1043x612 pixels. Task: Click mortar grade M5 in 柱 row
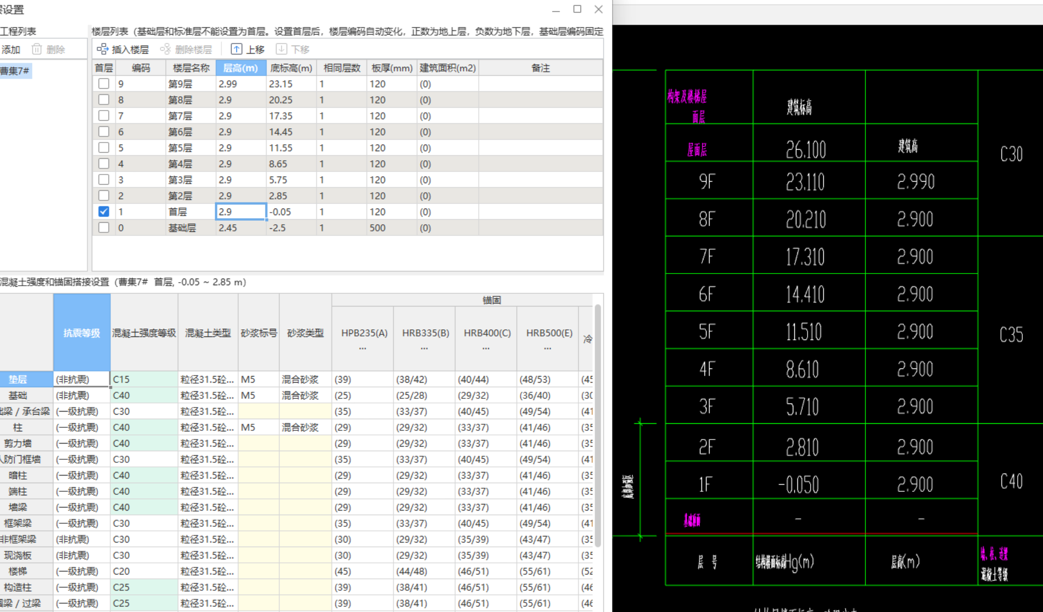point(259,427)
